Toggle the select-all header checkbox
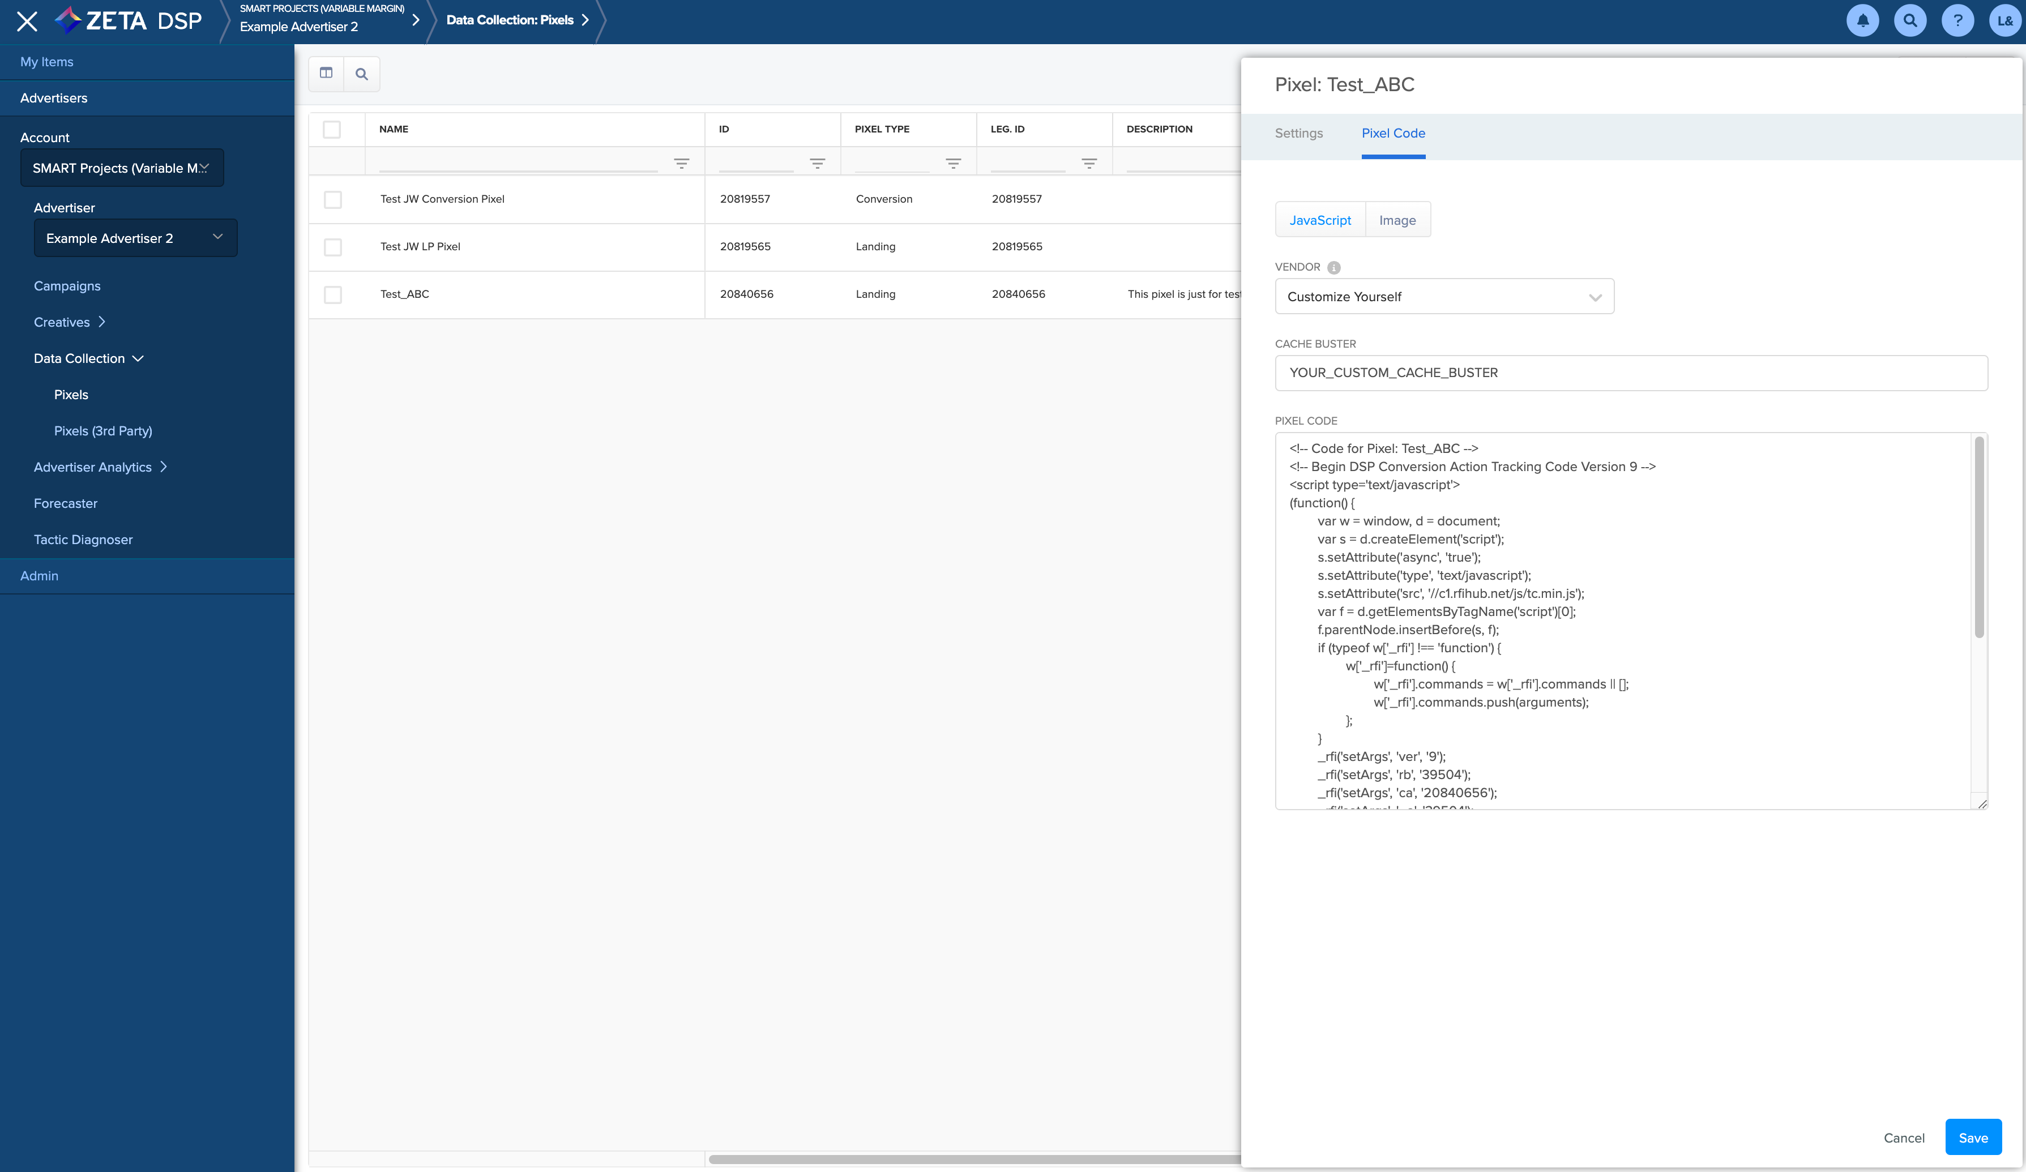Screen dimensions: 2026x1172 pyautogui.click(x=331, y=130)
